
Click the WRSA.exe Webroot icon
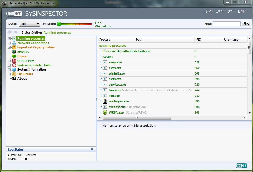[105, 112]
